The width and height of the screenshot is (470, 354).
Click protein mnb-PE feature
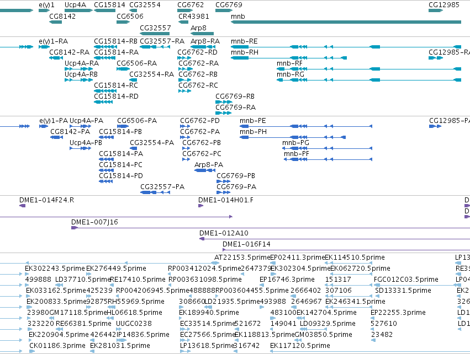(x=306, y=126)
